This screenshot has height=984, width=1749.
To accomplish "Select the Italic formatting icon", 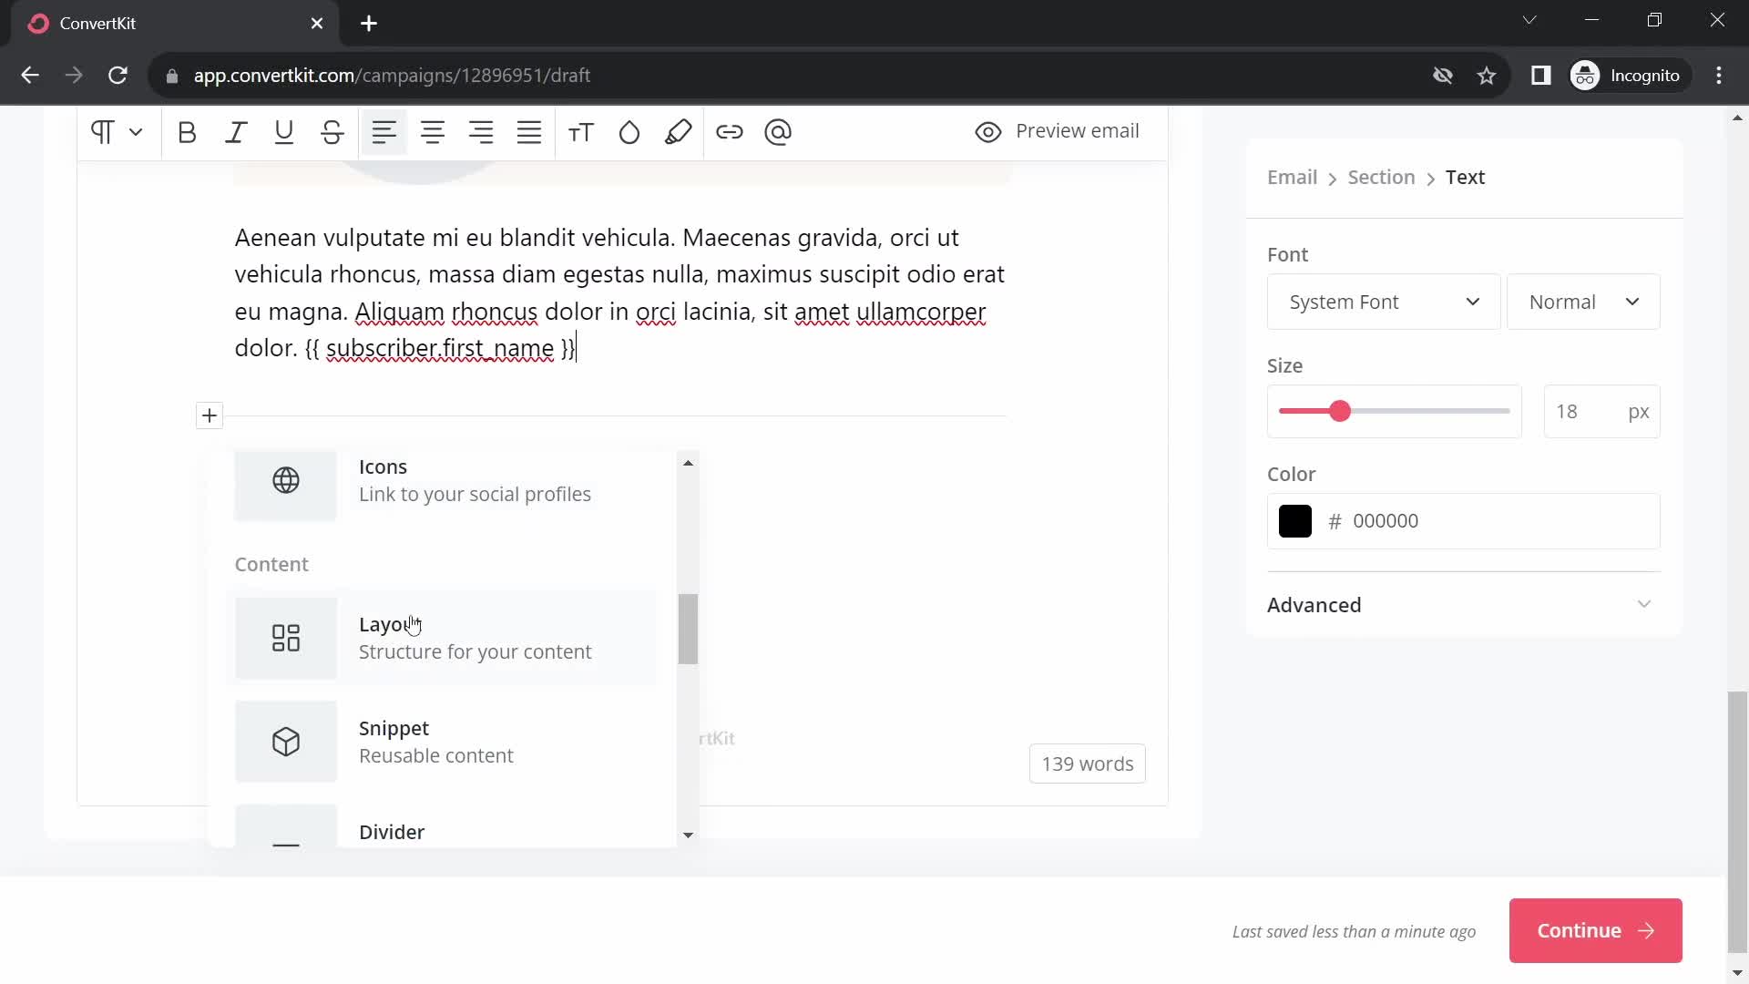I will (235, 131).
